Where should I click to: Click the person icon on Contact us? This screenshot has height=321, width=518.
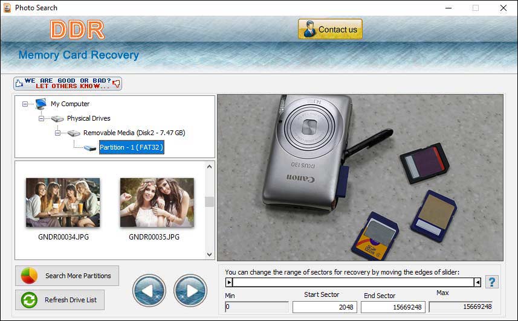pyautogui.click(x=309, y=29)
